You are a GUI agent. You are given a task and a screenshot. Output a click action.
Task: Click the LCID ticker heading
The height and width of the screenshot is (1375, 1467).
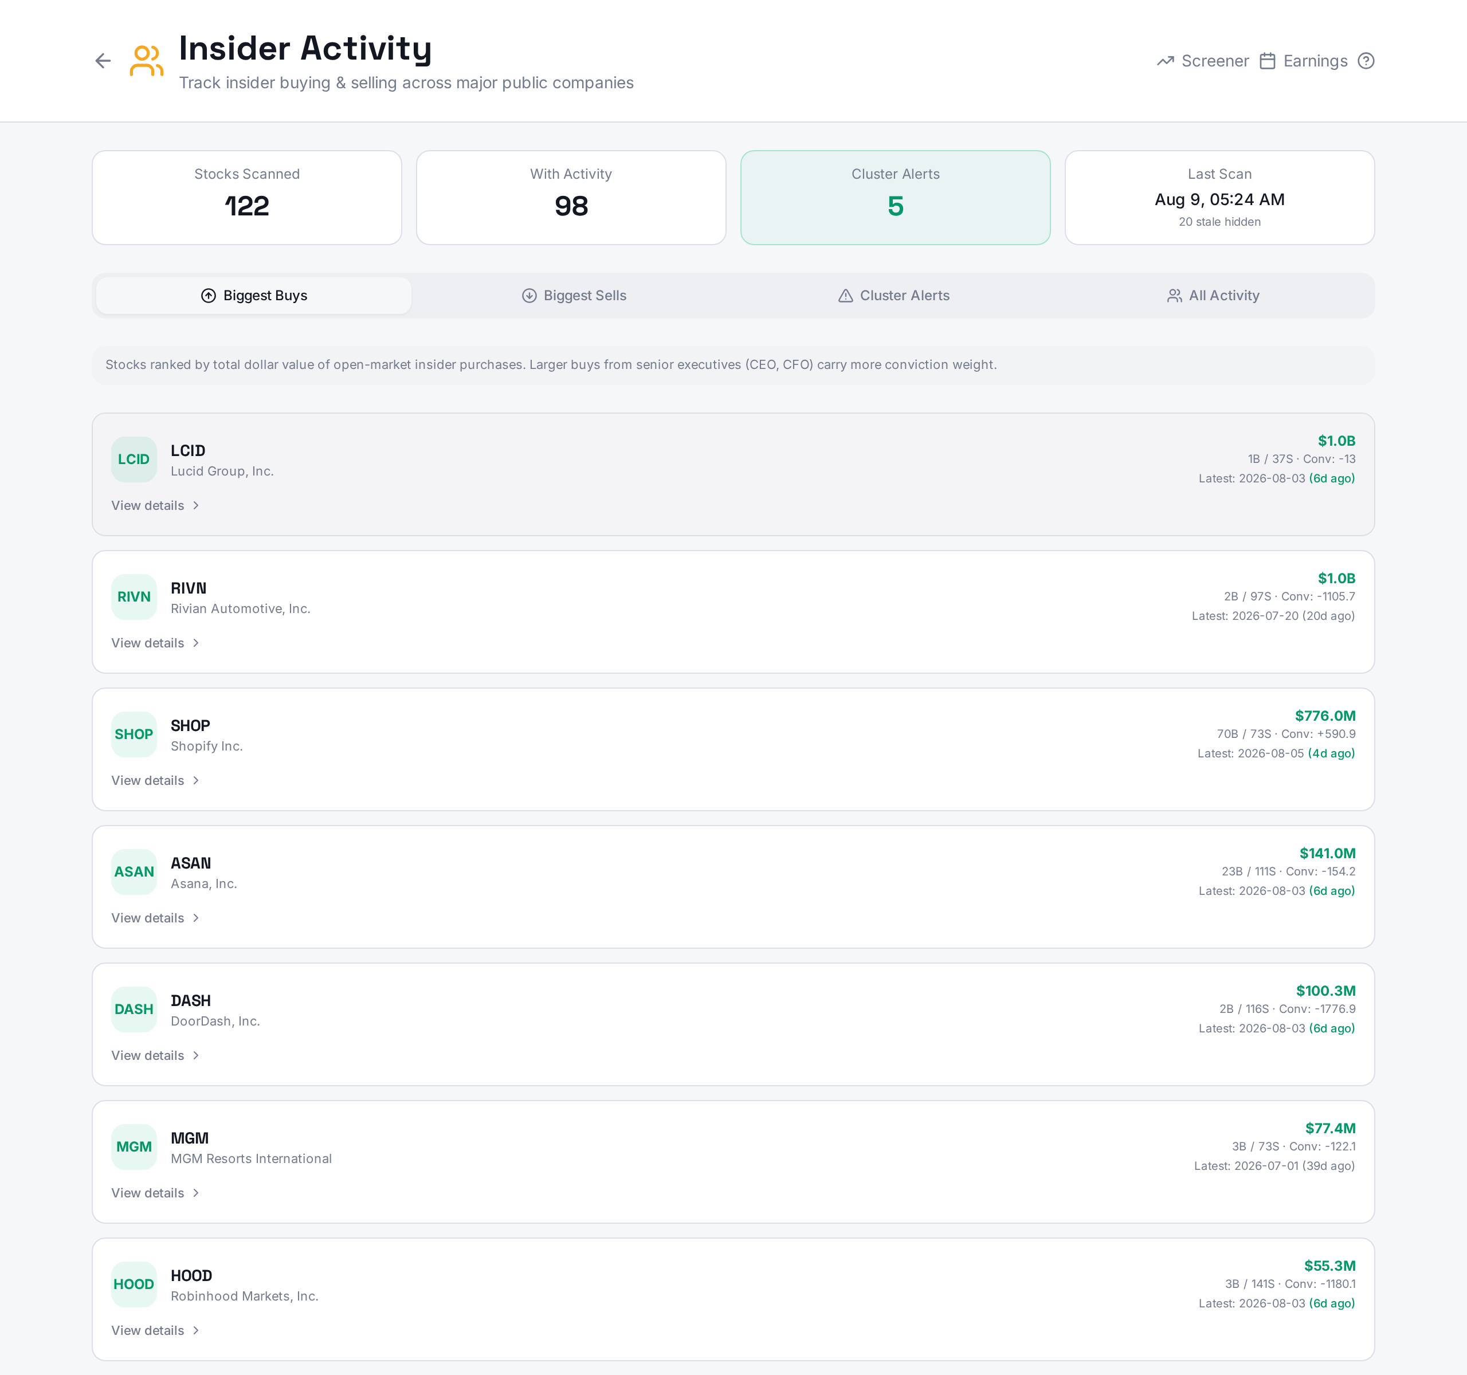point(188,451)
